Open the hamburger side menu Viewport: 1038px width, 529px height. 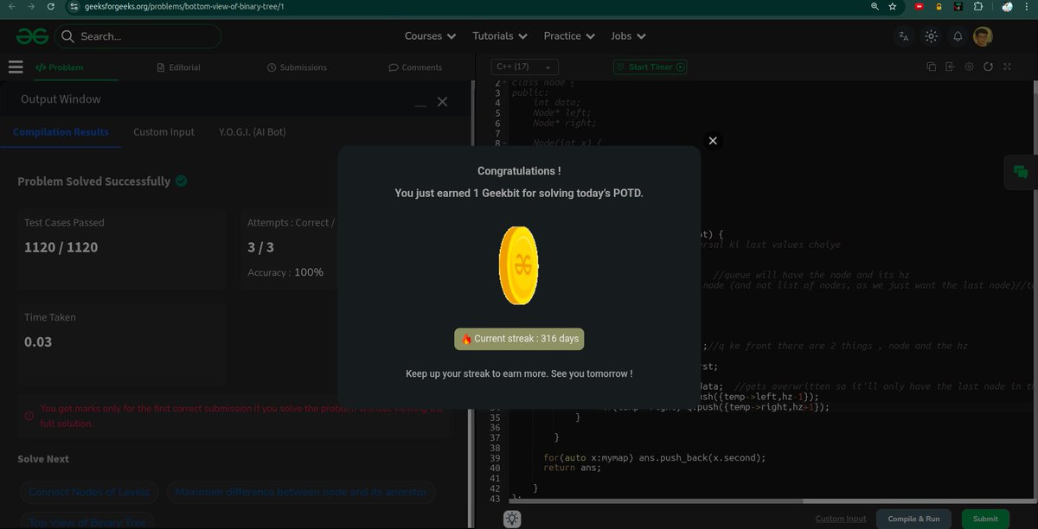click(15, 67)
